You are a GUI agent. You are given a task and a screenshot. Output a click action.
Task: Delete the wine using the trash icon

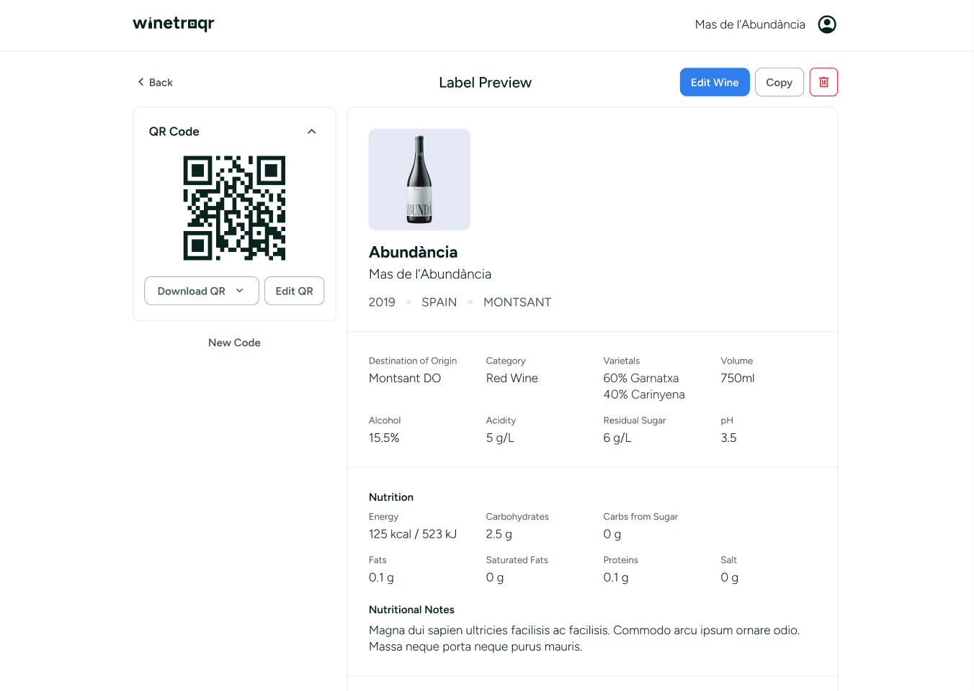(x=823, y=82)
